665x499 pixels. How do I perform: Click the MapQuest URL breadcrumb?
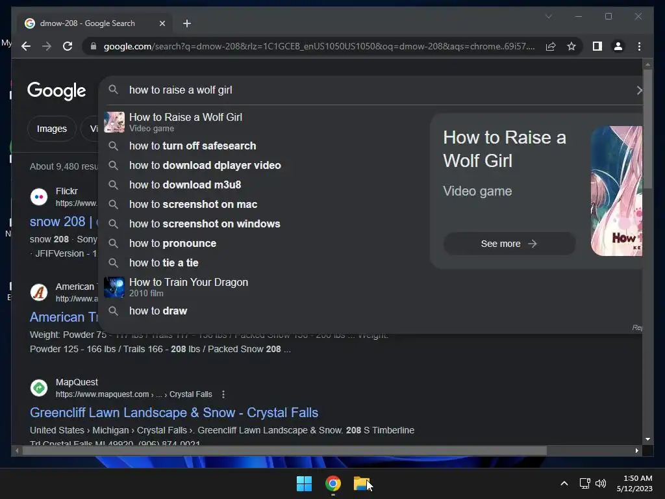coord(134,394)
